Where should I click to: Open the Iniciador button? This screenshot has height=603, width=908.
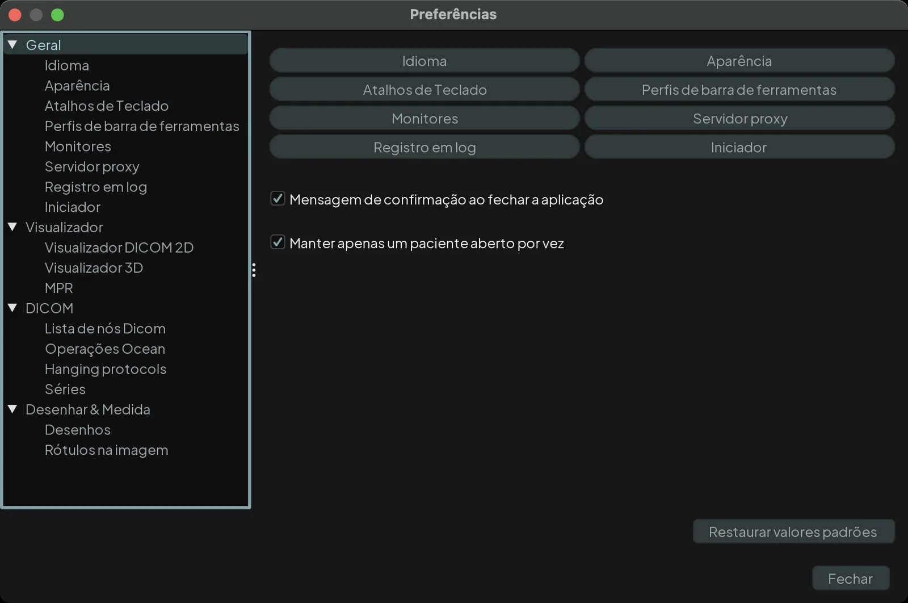coord(739,147)
